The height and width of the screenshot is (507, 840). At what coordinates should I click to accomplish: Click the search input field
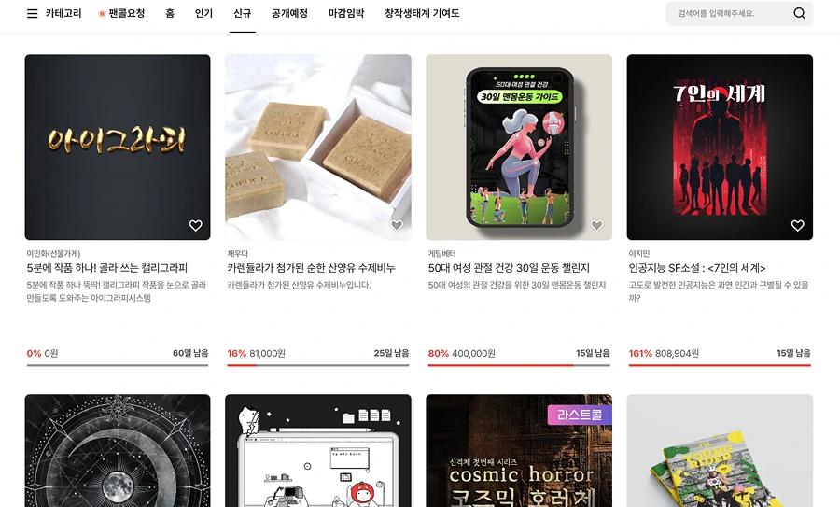tap(730, 13)
